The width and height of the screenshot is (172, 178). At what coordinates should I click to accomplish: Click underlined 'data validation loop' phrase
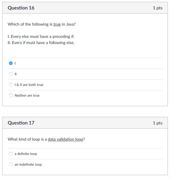(x=65, y=139)
